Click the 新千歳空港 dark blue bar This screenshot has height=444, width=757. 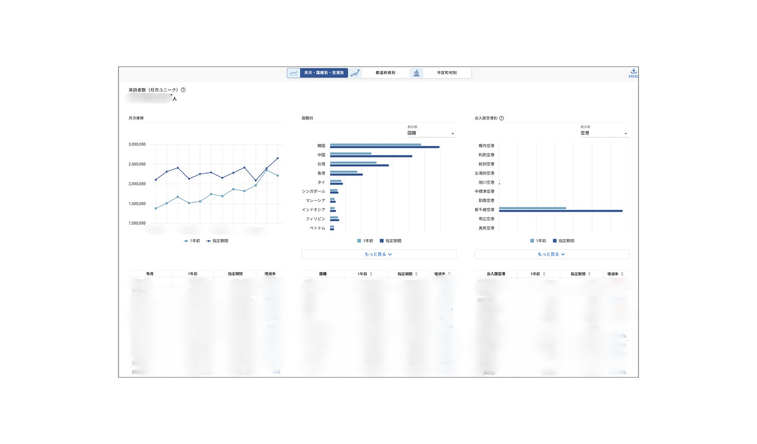[x=561, y=211]
